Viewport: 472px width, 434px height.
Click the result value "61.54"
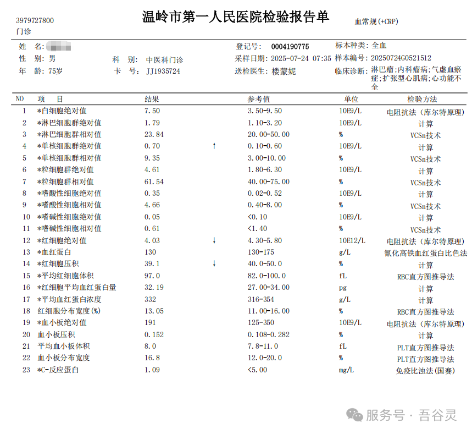[x=154, y=182]
